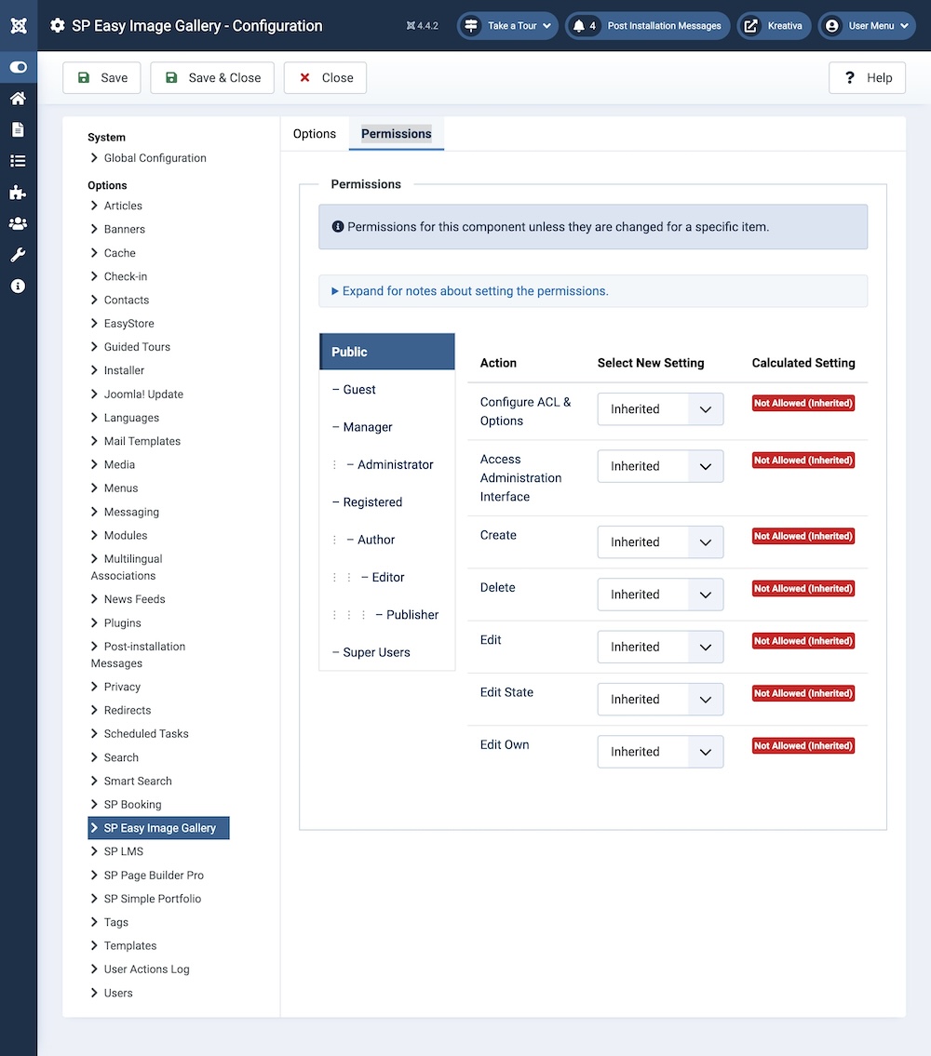Open SP Page Builder Pro configuration

coord(154,876)
